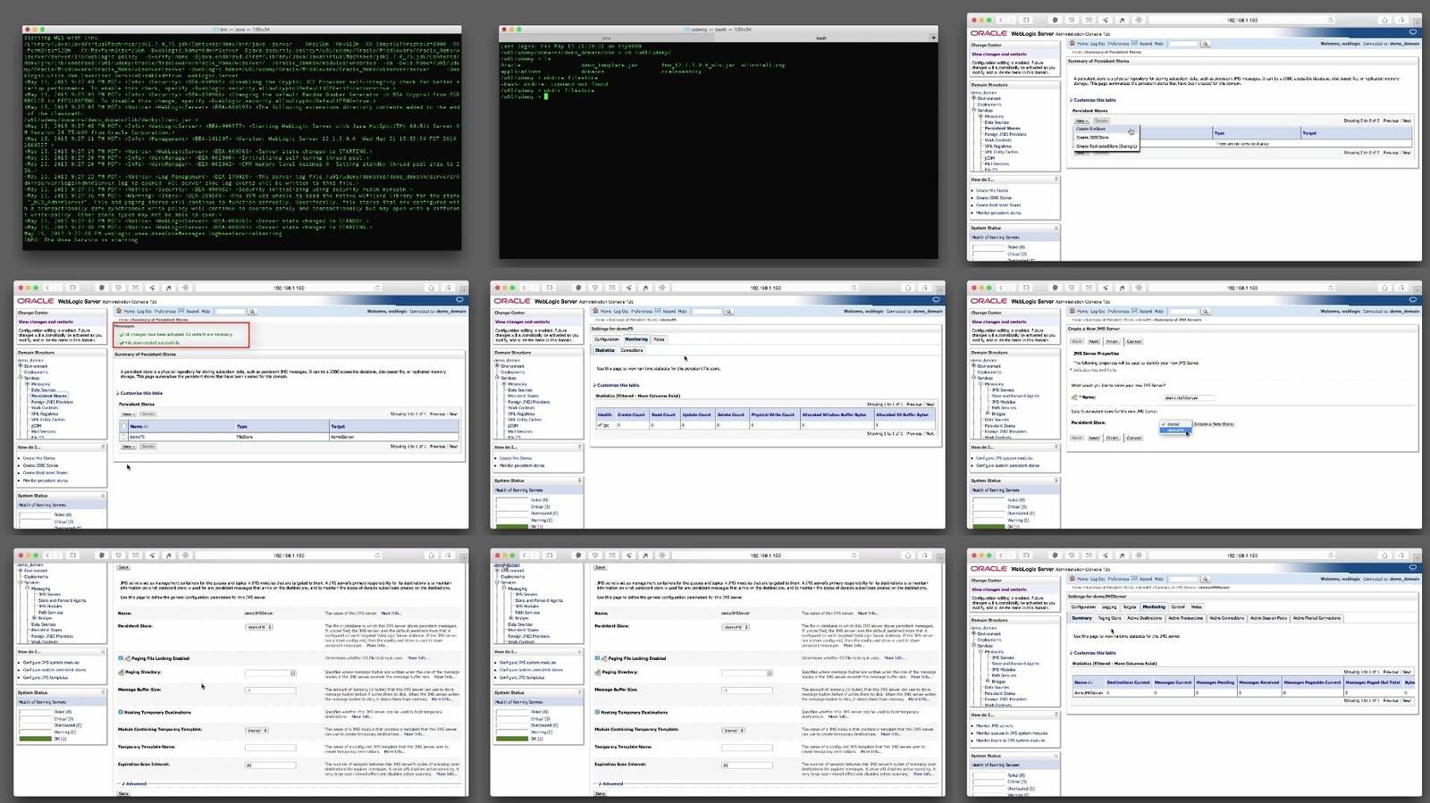The image size is (1430, 803).
Task: Click search magnifier in window showing Create FileStore menu
Action: [1205, 44]
